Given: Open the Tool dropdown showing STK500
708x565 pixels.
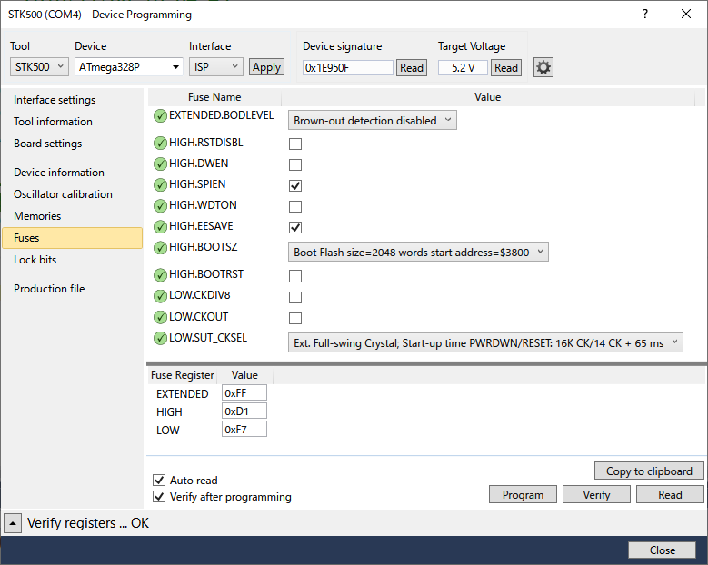Looking at the screenshot, I should pos(39,67).
